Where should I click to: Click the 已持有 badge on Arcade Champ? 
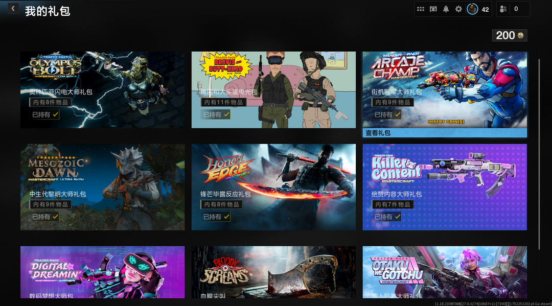(x=386, y=114)
